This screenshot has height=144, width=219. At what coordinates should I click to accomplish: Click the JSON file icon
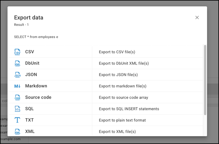[17, 75]
